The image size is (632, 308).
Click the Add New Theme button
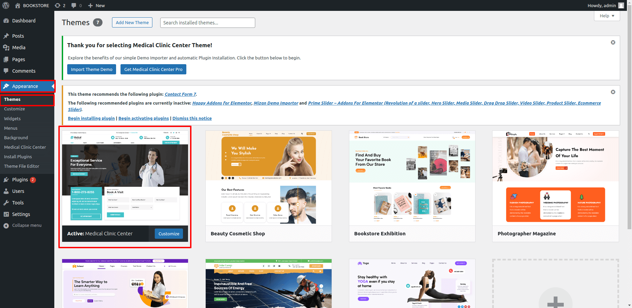pos(132,23)
